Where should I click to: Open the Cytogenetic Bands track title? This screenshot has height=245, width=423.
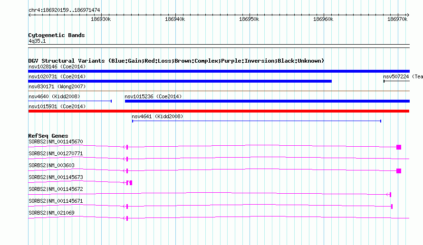[x=57, y=35]
